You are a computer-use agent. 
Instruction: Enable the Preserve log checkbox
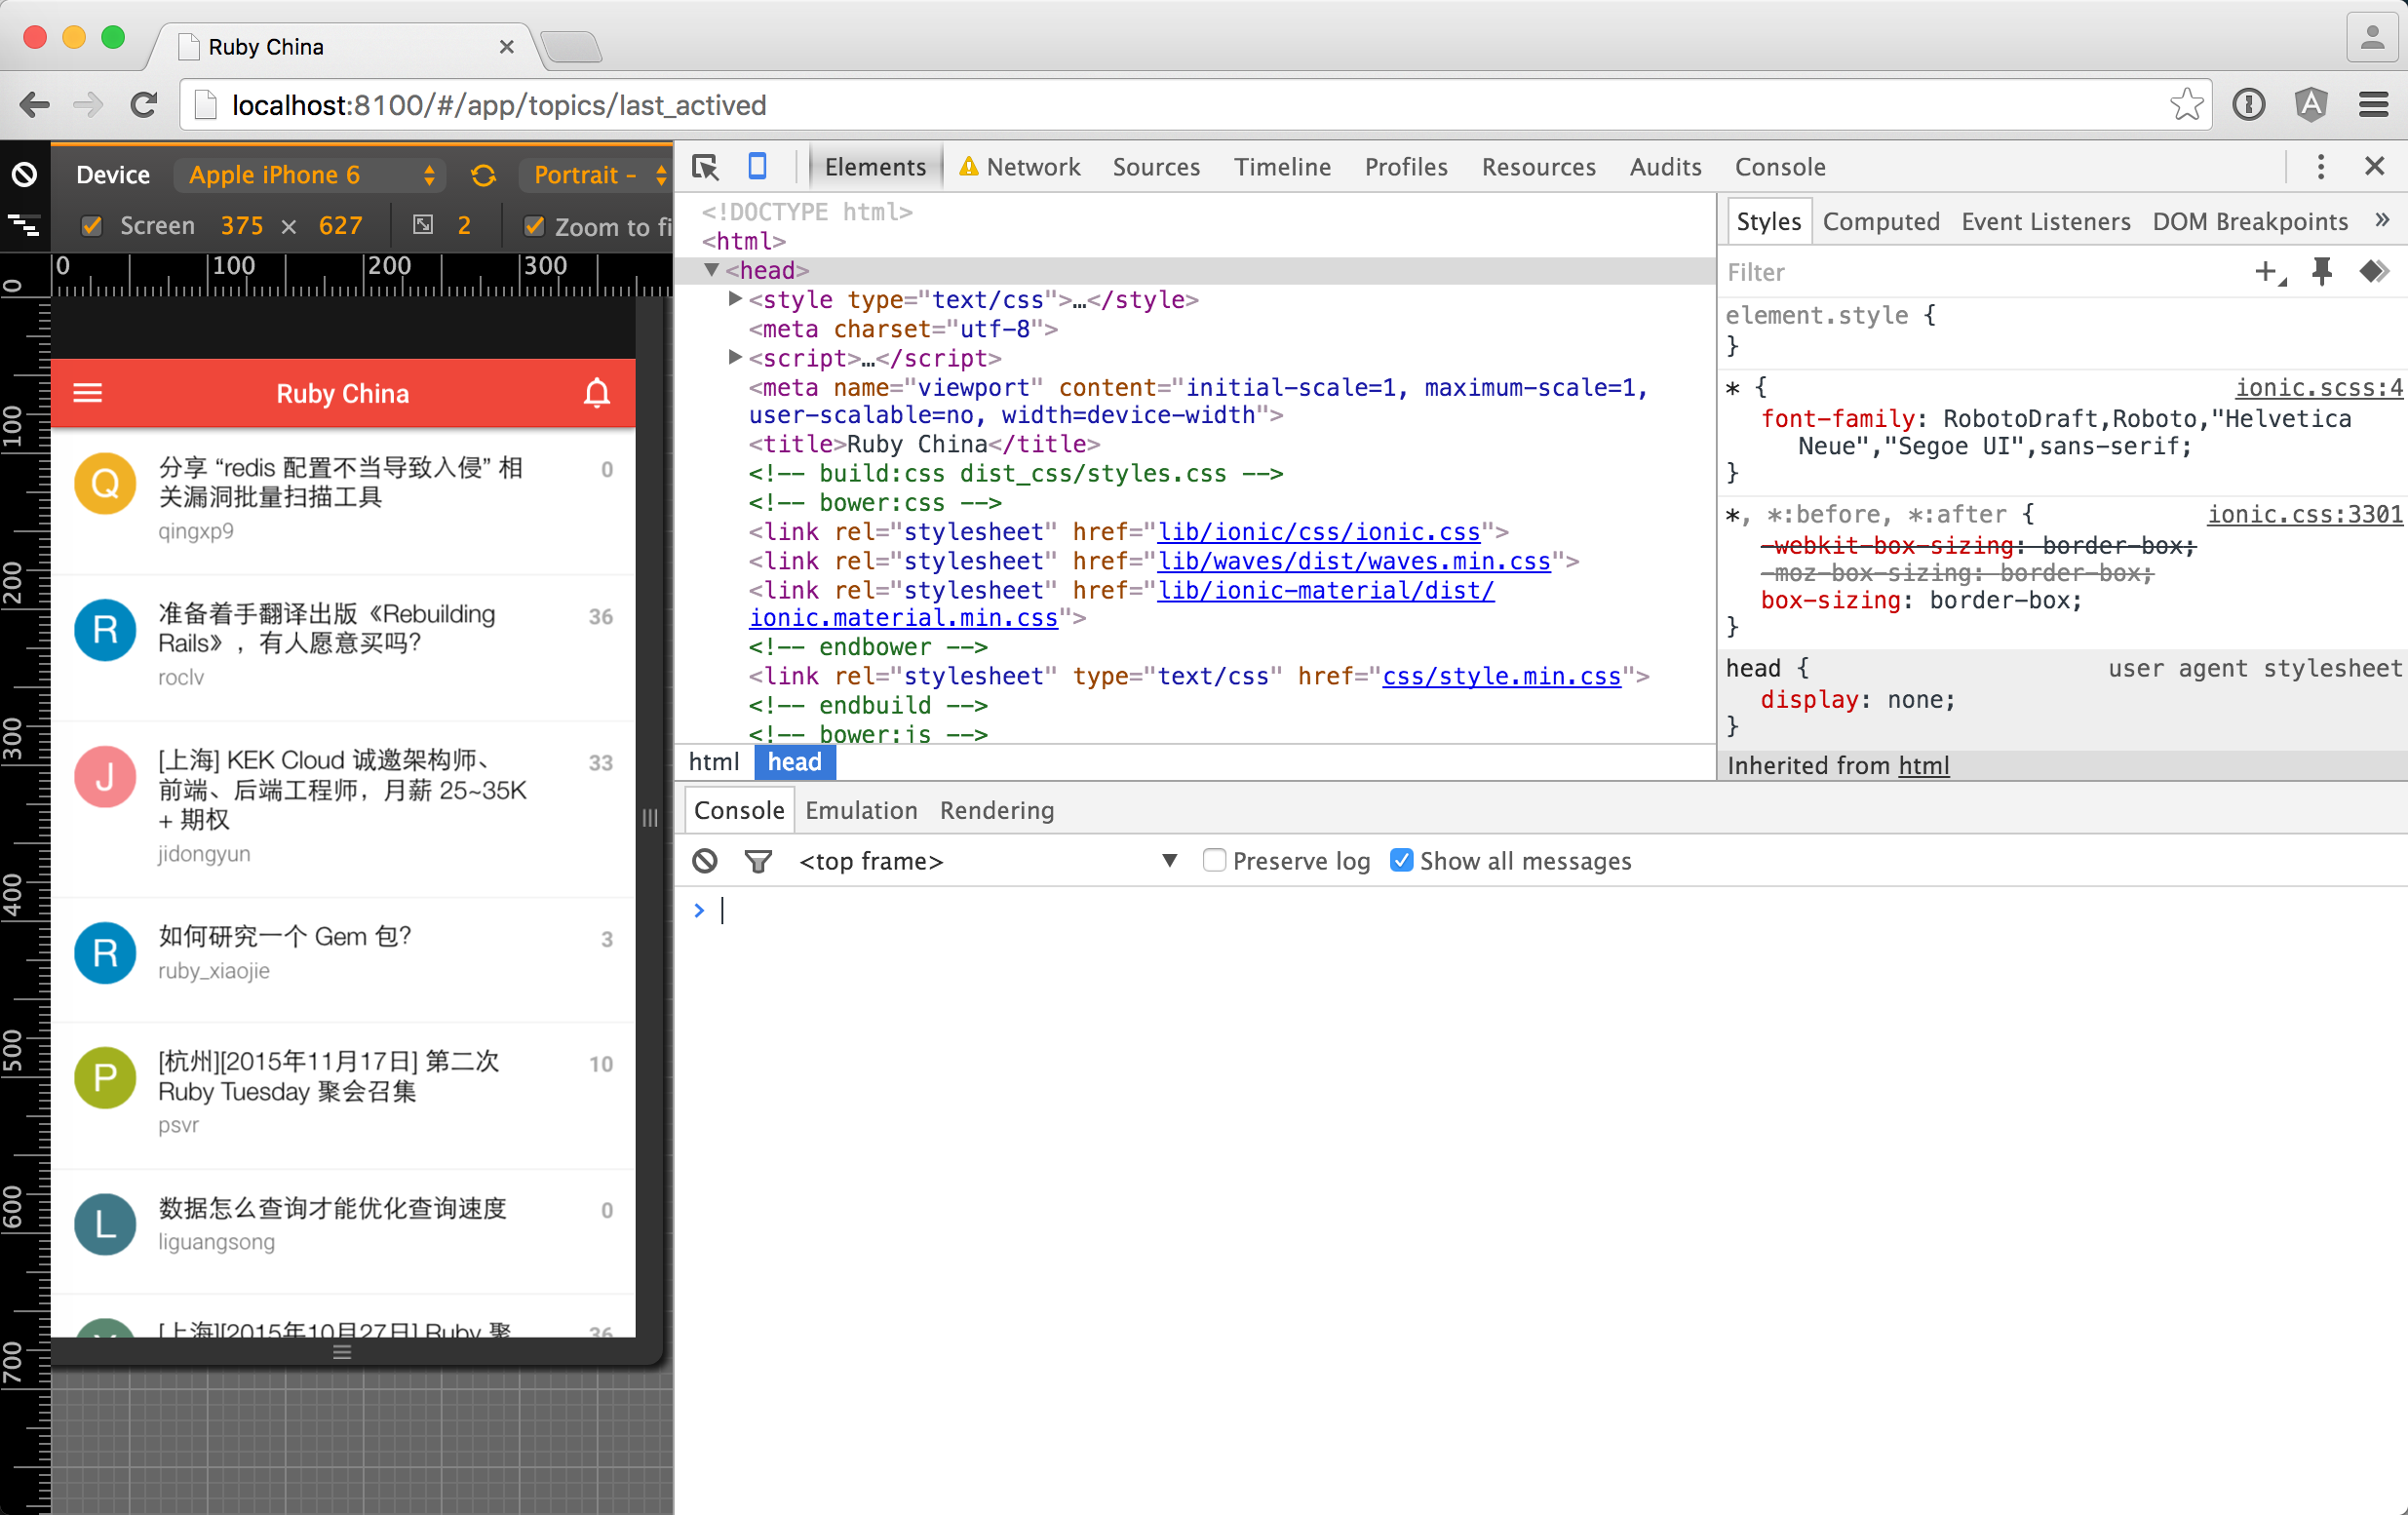(1213, 860)
